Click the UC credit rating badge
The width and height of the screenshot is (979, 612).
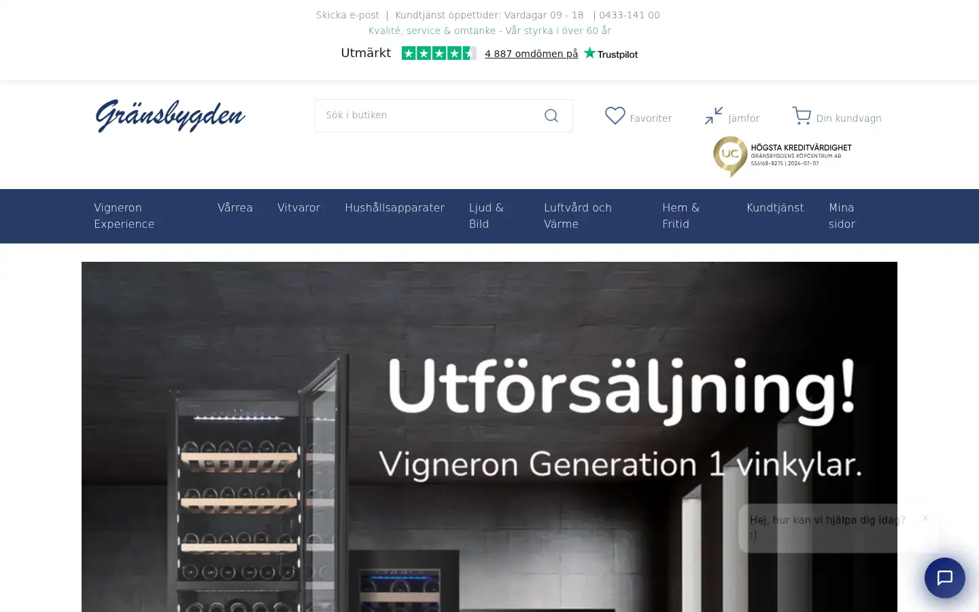click(782, 156)
